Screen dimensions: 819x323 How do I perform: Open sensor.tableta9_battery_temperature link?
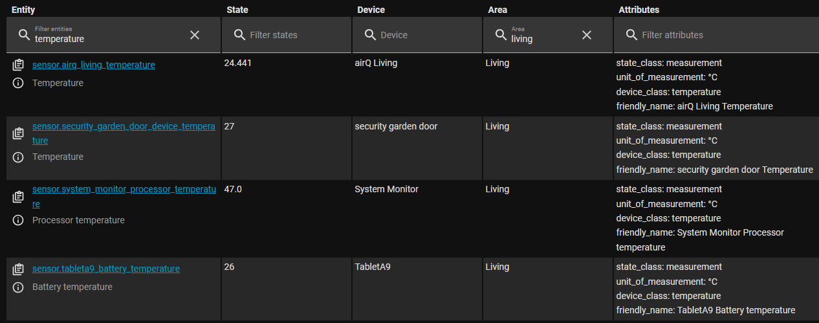(106, 269)
